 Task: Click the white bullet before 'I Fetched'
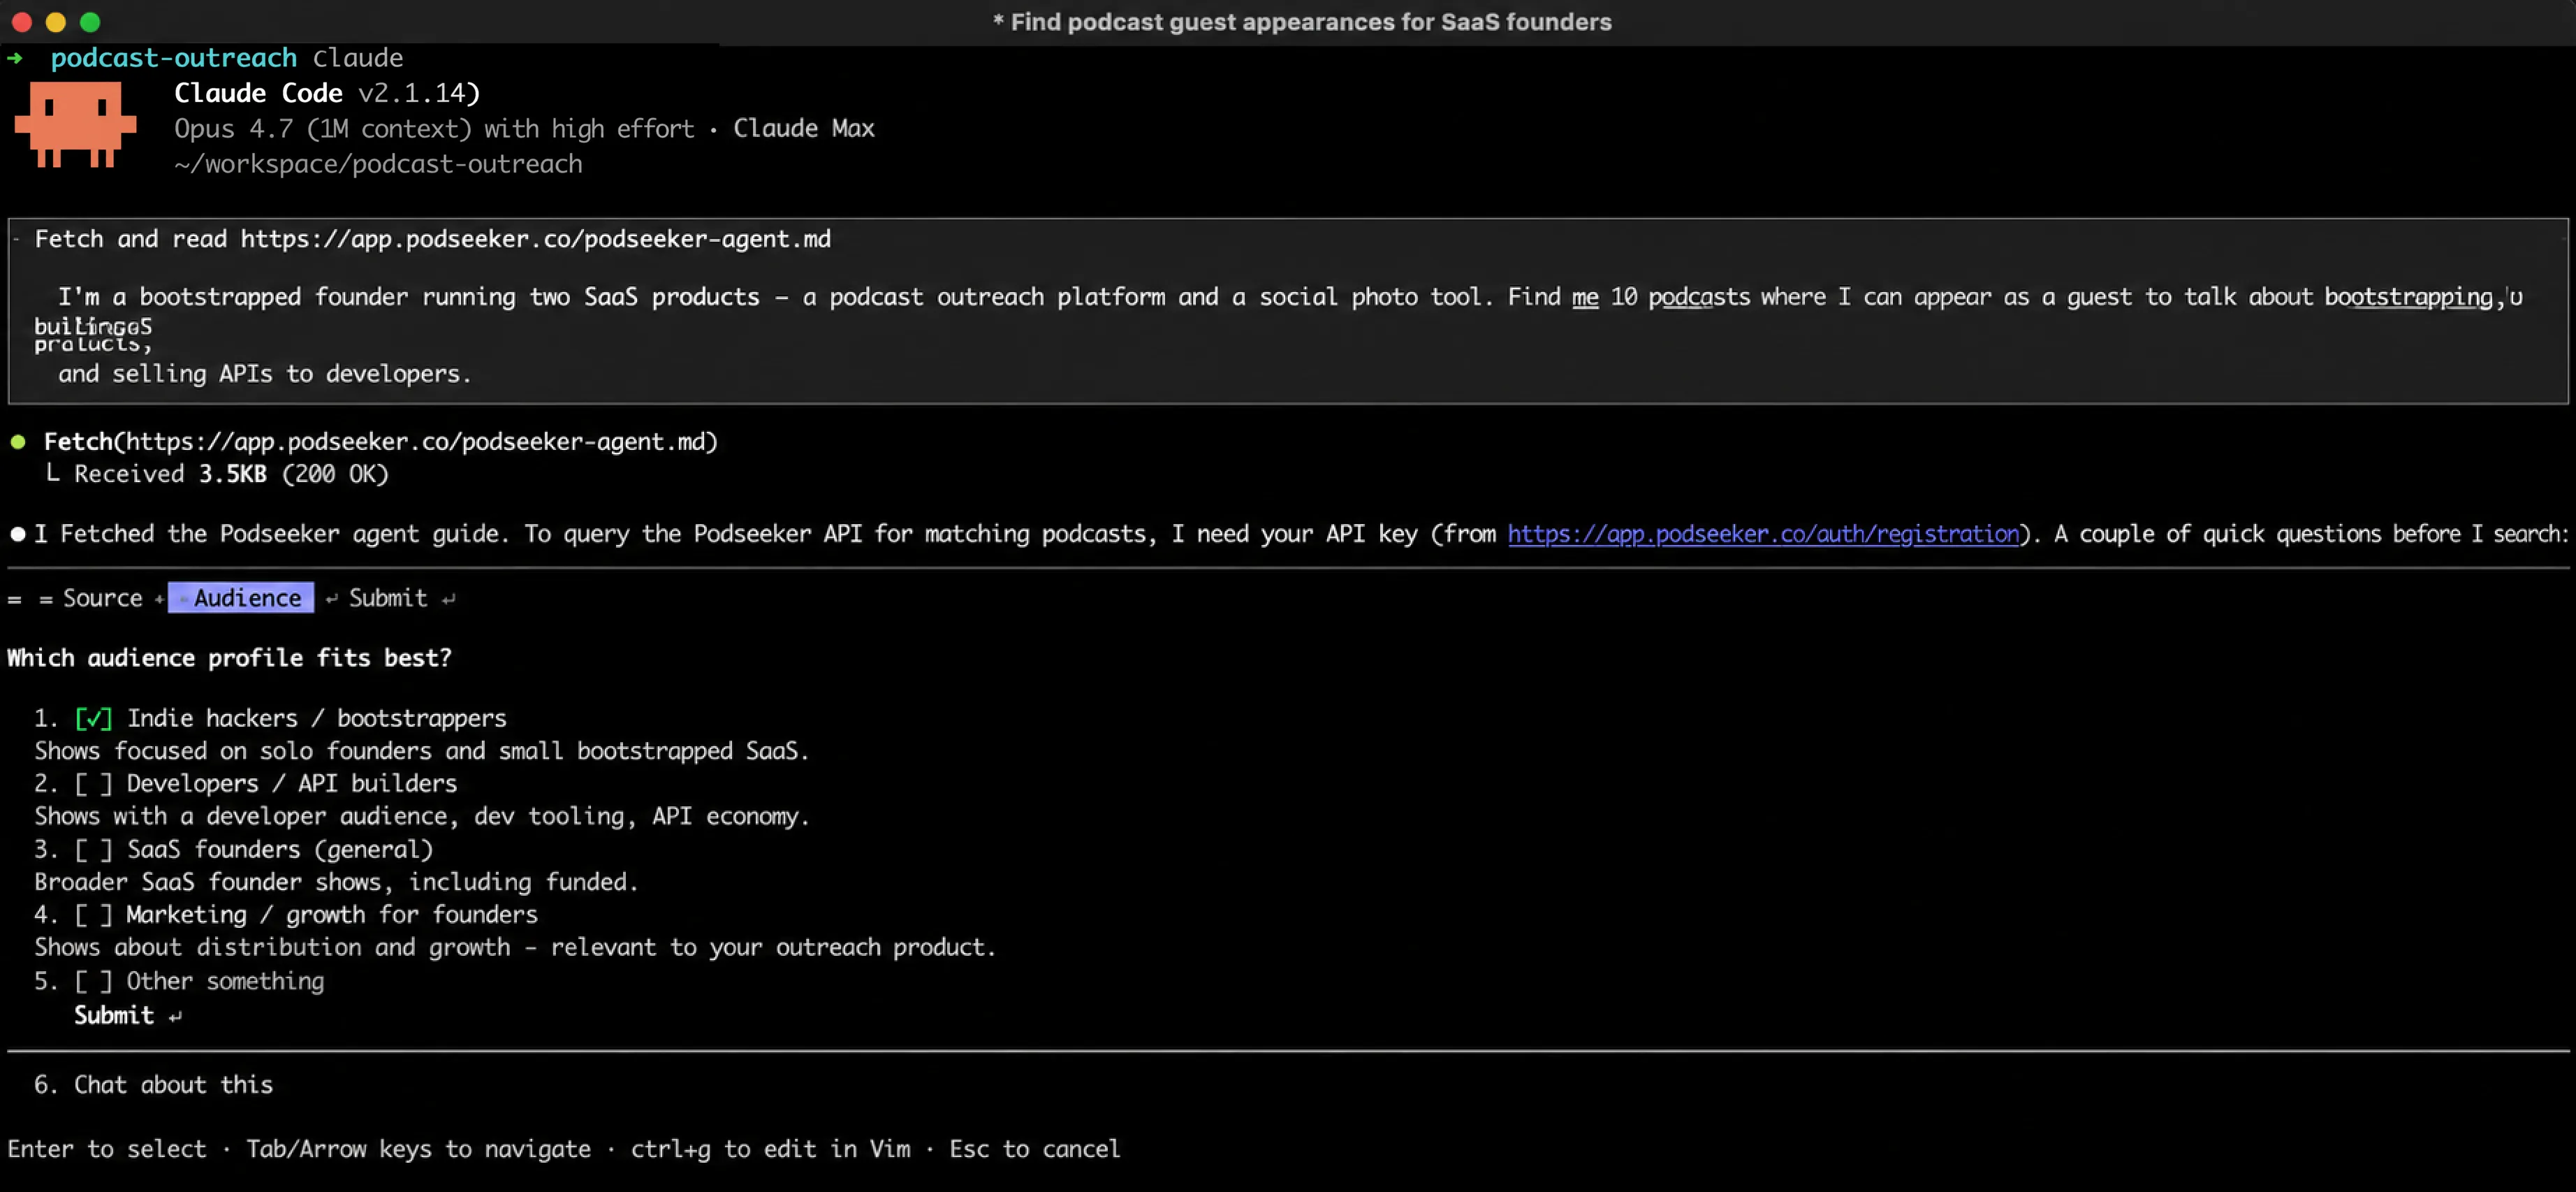(x=18, y=534)
